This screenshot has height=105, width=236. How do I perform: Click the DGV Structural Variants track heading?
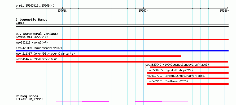click(37, 34)
